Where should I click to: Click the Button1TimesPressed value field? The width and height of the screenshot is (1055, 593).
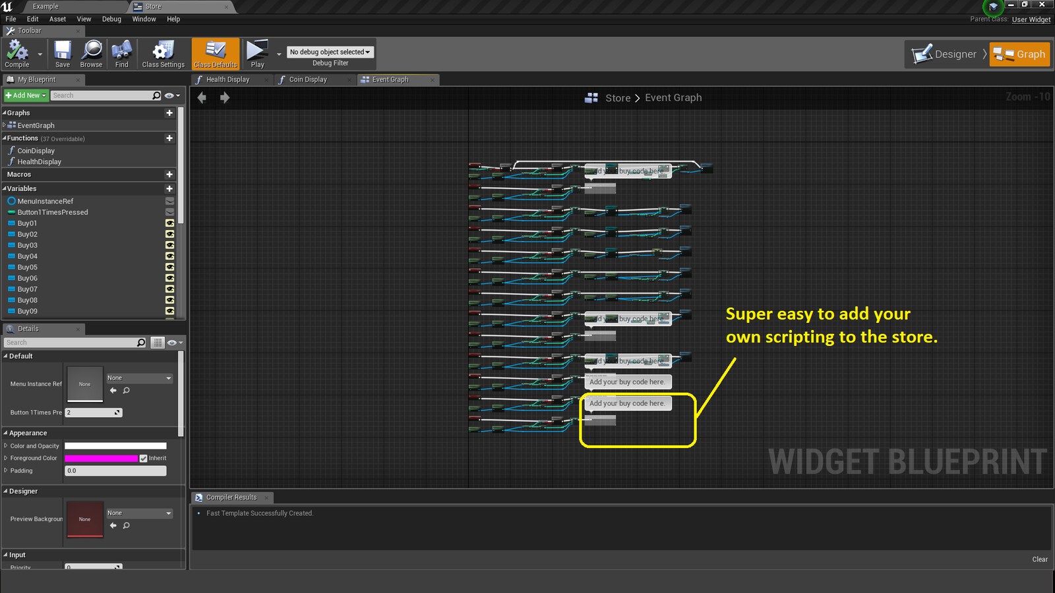click(92, 412)
